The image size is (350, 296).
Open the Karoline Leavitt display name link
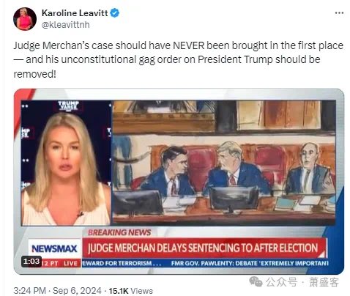(75, 12)
